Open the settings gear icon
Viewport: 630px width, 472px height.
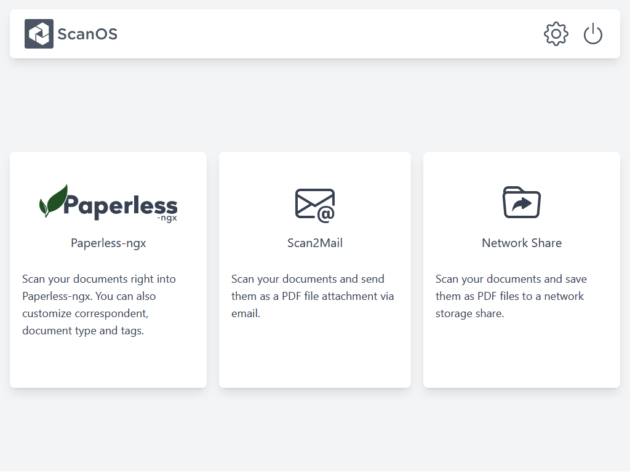(556, 34)
